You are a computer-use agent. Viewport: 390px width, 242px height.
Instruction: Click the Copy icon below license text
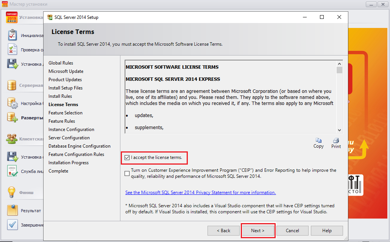point(318,140)
